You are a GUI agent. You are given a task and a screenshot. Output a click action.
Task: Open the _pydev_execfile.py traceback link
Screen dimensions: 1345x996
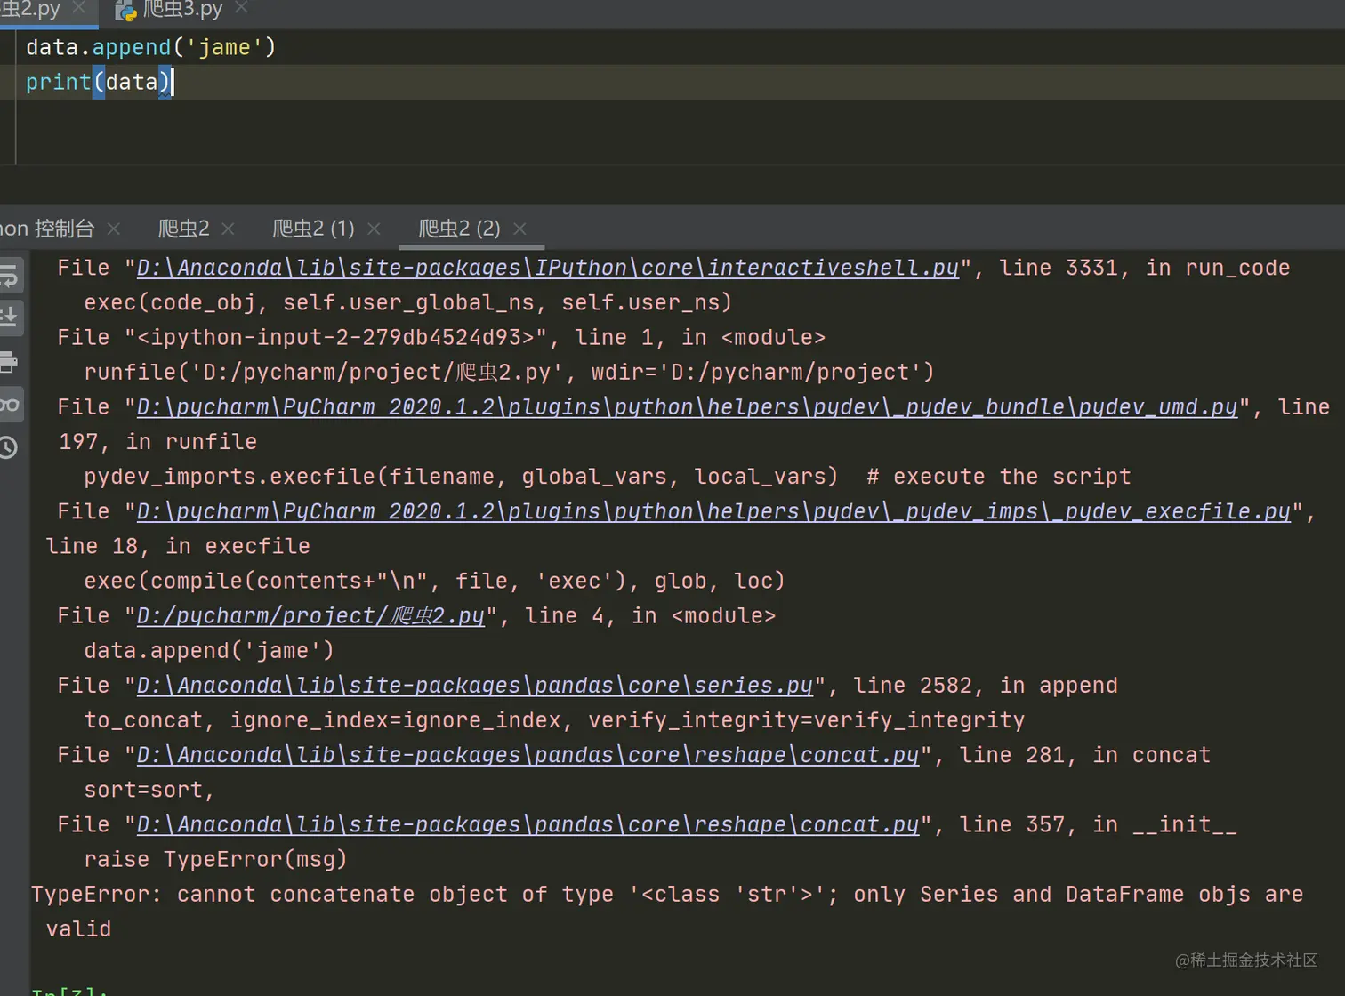click(713, 511)
